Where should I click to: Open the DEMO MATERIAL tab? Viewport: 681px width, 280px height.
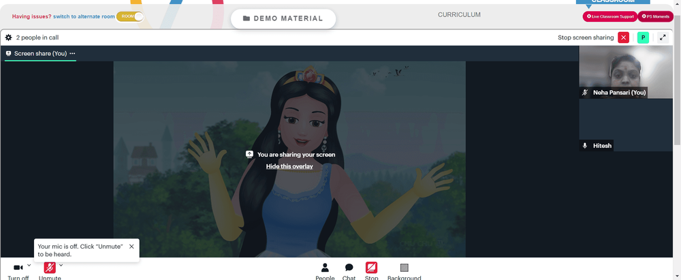(x=283, y=18)
